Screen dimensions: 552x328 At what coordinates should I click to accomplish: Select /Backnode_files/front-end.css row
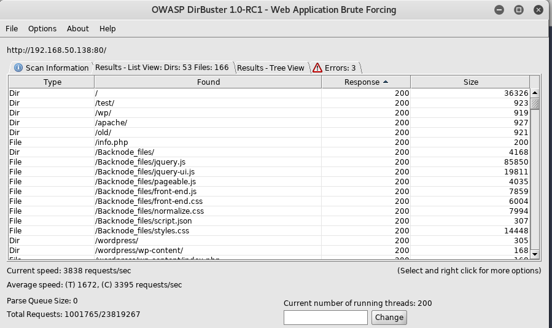[269, 201]
